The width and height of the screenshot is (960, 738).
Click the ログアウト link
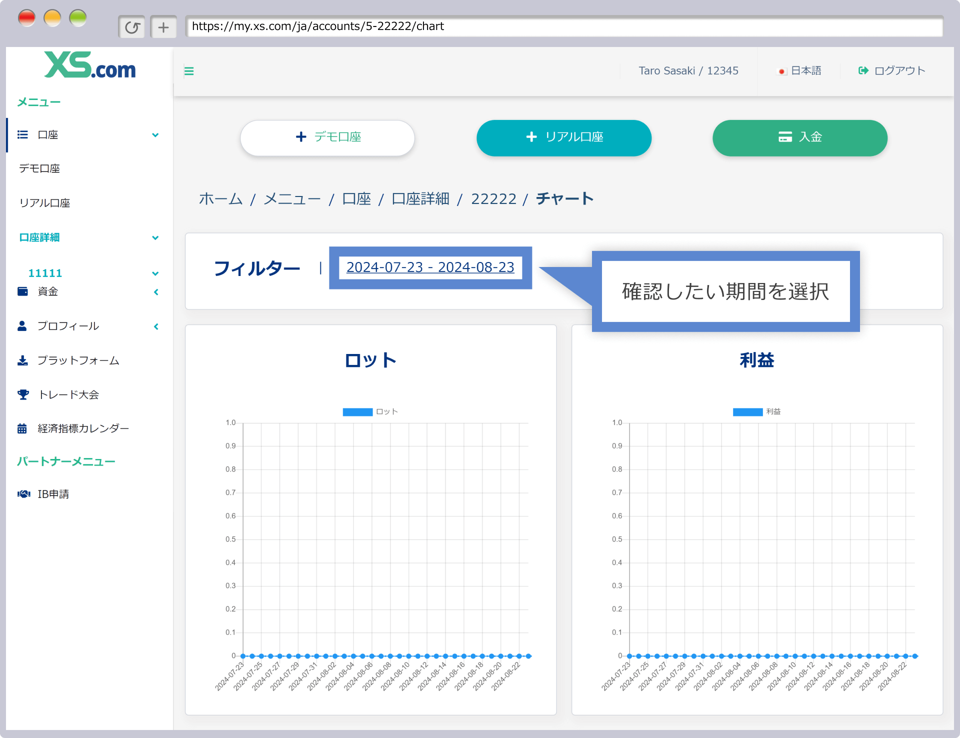pyautogui.click(x=900, y=71)
